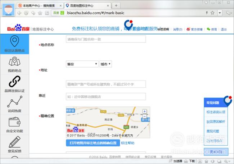Click the 加速器 status bar item
The image size is (234, 164).
click(176, 161)
